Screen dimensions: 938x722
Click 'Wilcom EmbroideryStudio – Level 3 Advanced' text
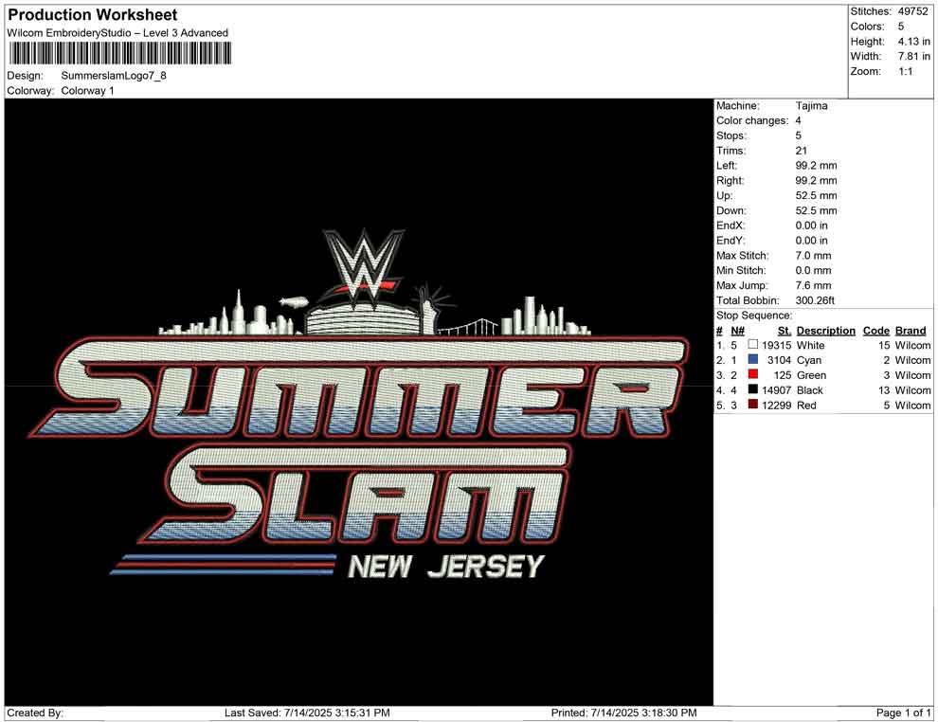(x=117, y=33)
